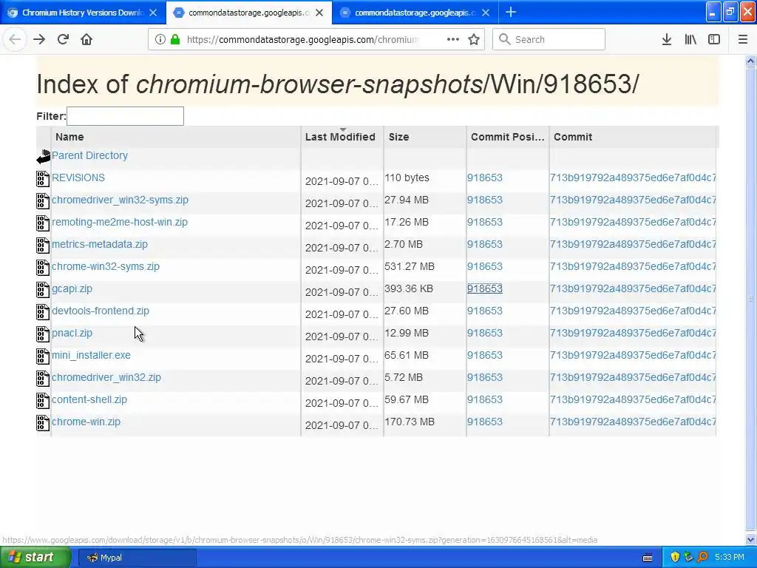This screenshot has height=568, width=757.
Task: Click file icon beside gcapi.zip
Action: 42,289
